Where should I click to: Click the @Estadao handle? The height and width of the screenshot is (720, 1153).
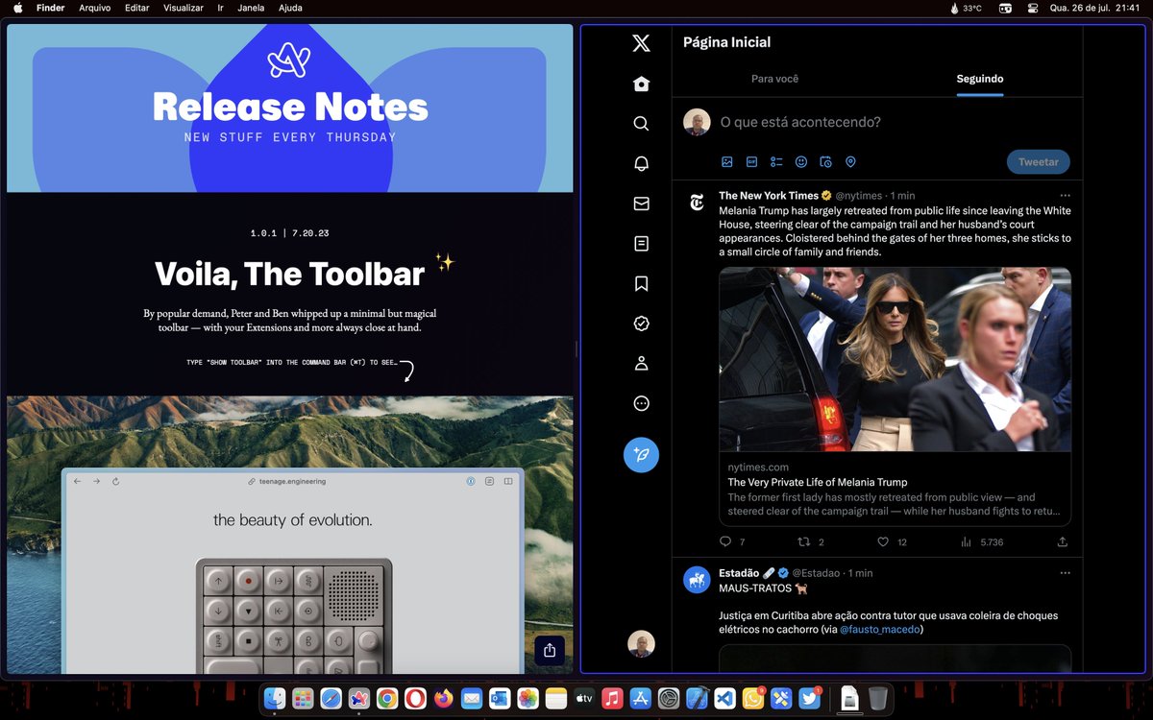pos(816,573)
